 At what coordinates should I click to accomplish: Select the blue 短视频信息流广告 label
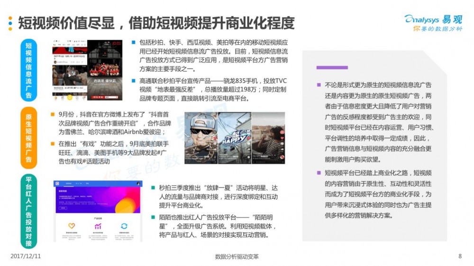(x=29, y=71)
